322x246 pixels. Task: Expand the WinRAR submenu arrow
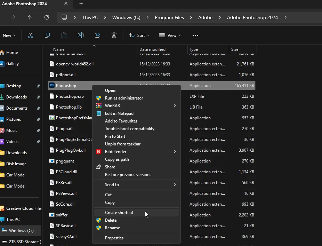click(175, 106)
